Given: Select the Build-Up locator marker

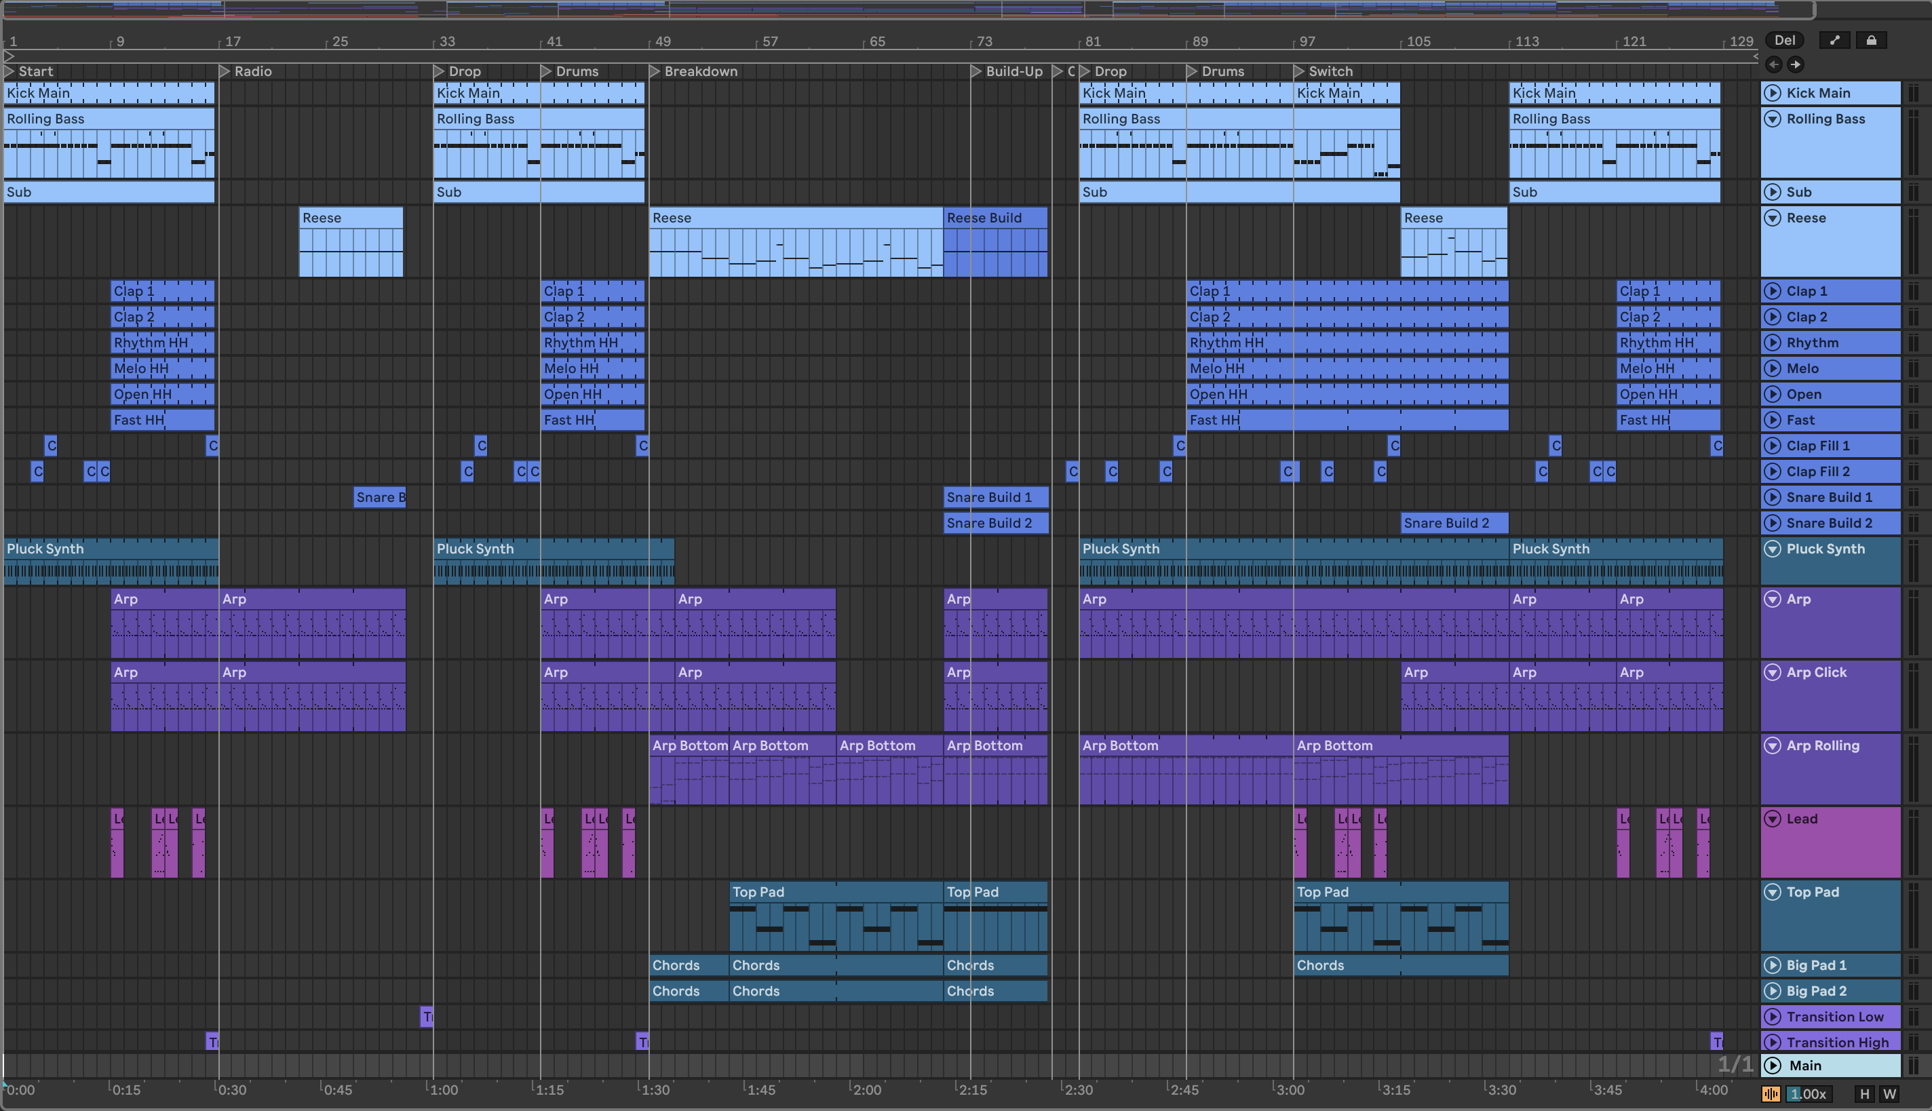Looking at the screenshot, I should 976,71.
